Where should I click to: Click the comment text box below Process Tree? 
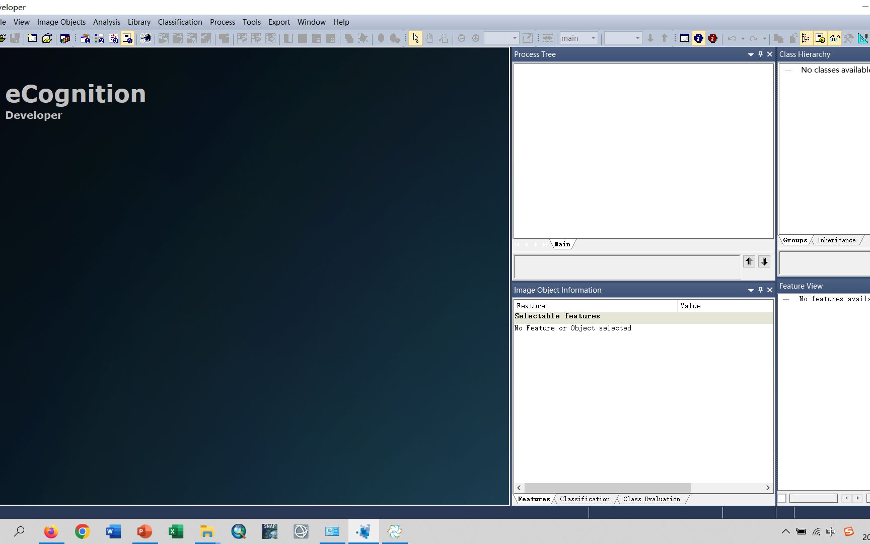tap(627, 267)
